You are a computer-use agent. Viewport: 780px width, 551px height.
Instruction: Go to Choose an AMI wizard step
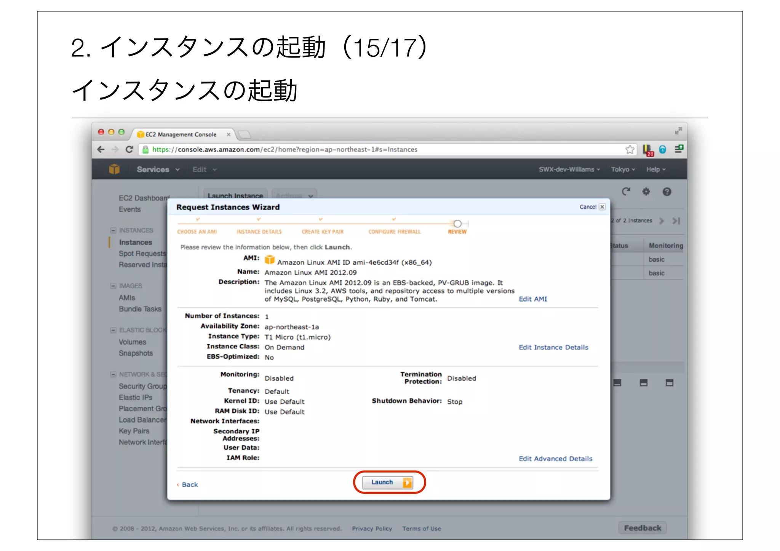pyautogui.click(x=197, y=232)
